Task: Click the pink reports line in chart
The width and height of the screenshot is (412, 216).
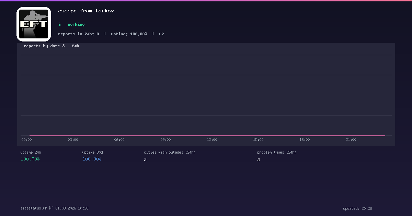Action: pos(207,136)
